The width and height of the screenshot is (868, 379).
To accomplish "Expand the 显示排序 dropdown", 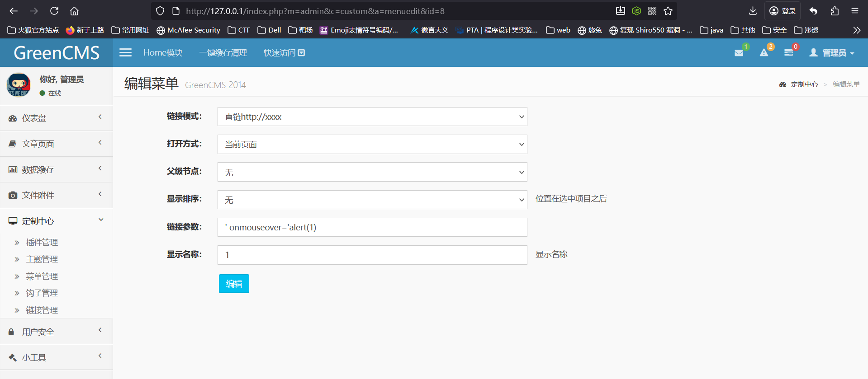I will tap(372, 200).
